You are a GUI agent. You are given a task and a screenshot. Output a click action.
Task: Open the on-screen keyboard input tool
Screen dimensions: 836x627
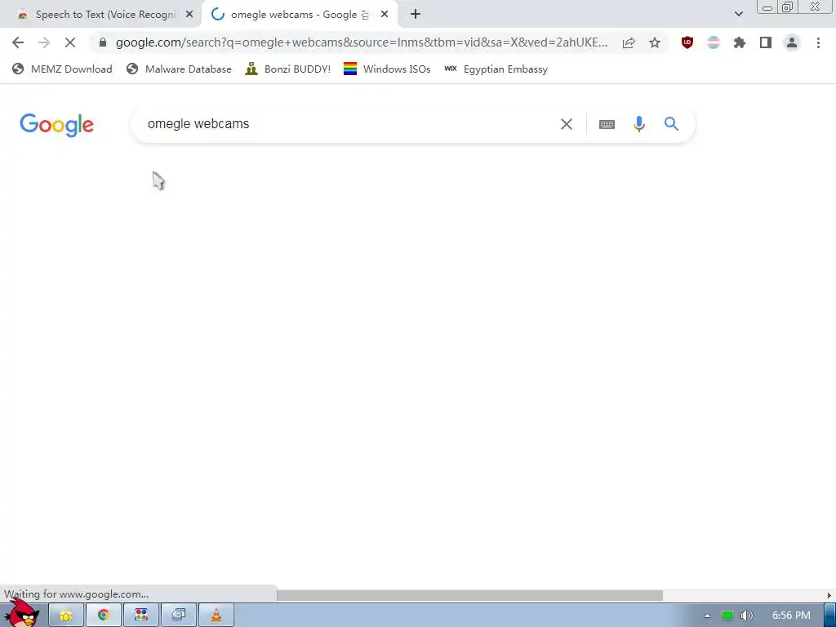pos(607,124)
